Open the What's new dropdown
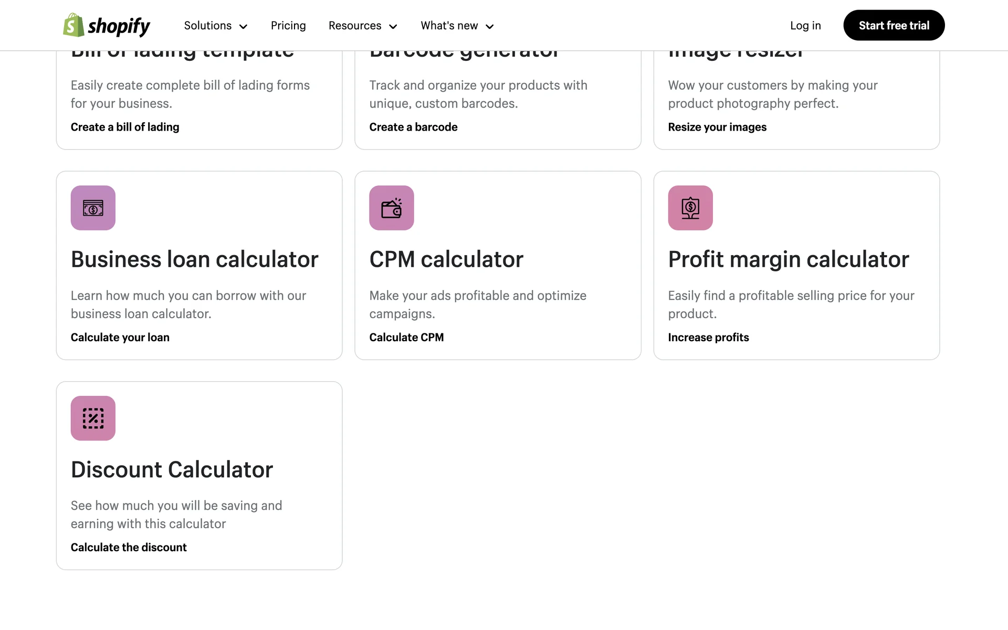 (457, 26)
